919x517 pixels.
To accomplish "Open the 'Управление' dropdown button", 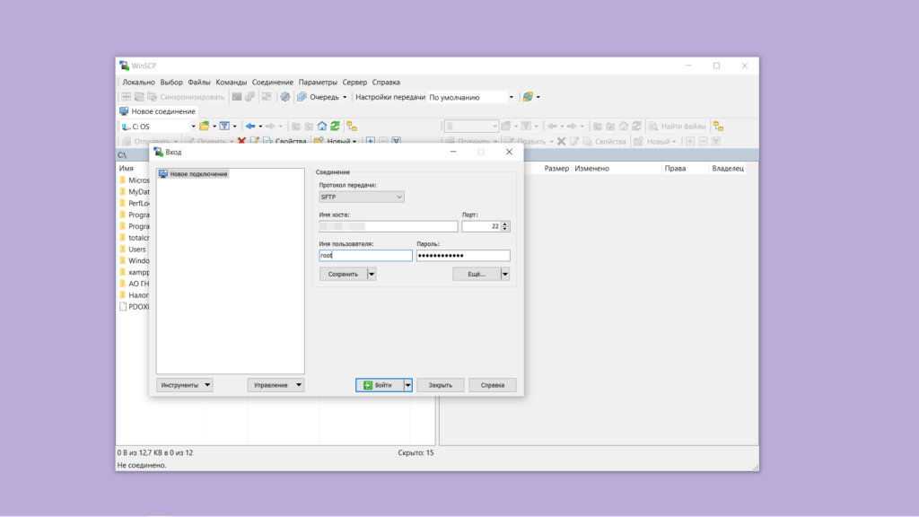I will [x=276, y=385].
